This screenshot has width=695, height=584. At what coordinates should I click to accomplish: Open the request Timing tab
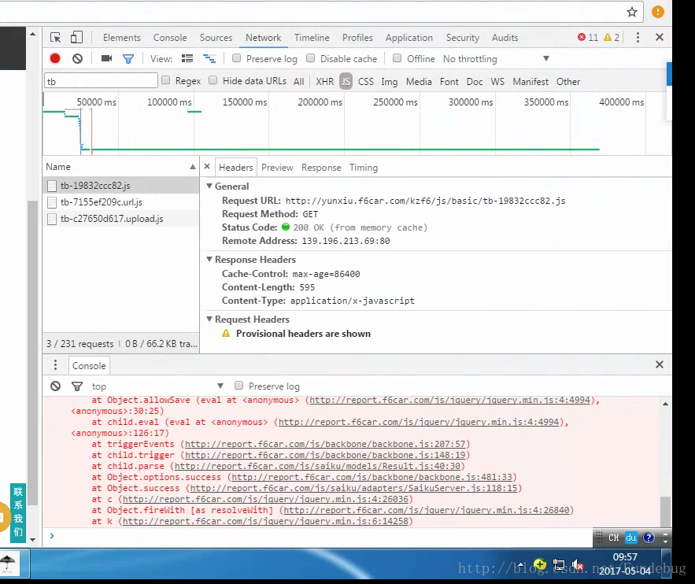point(364,168)
